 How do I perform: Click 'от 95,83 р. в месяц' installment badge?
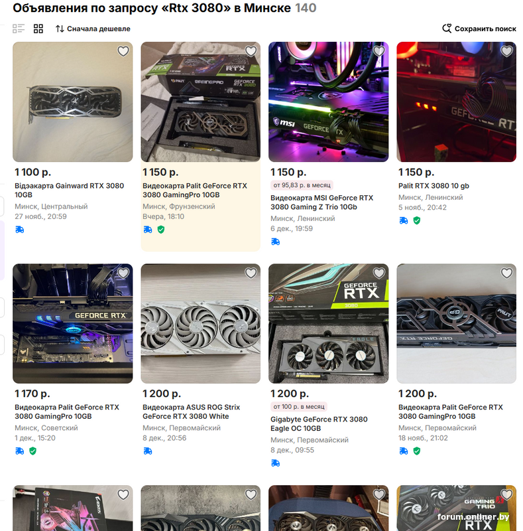coord(302,185)
